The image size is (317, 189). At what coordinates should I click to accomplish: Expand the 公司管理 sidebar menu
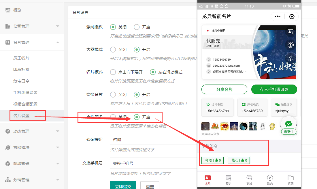pyautogui.click(x=58, y=26)
